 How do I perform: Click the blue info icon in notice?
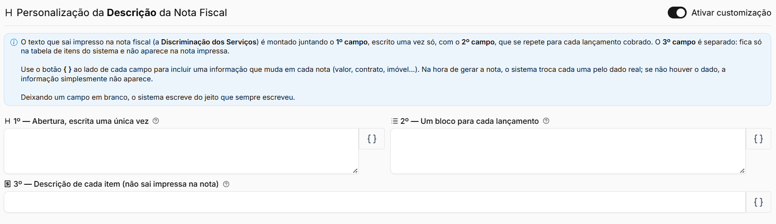click(x=14, y=42)
